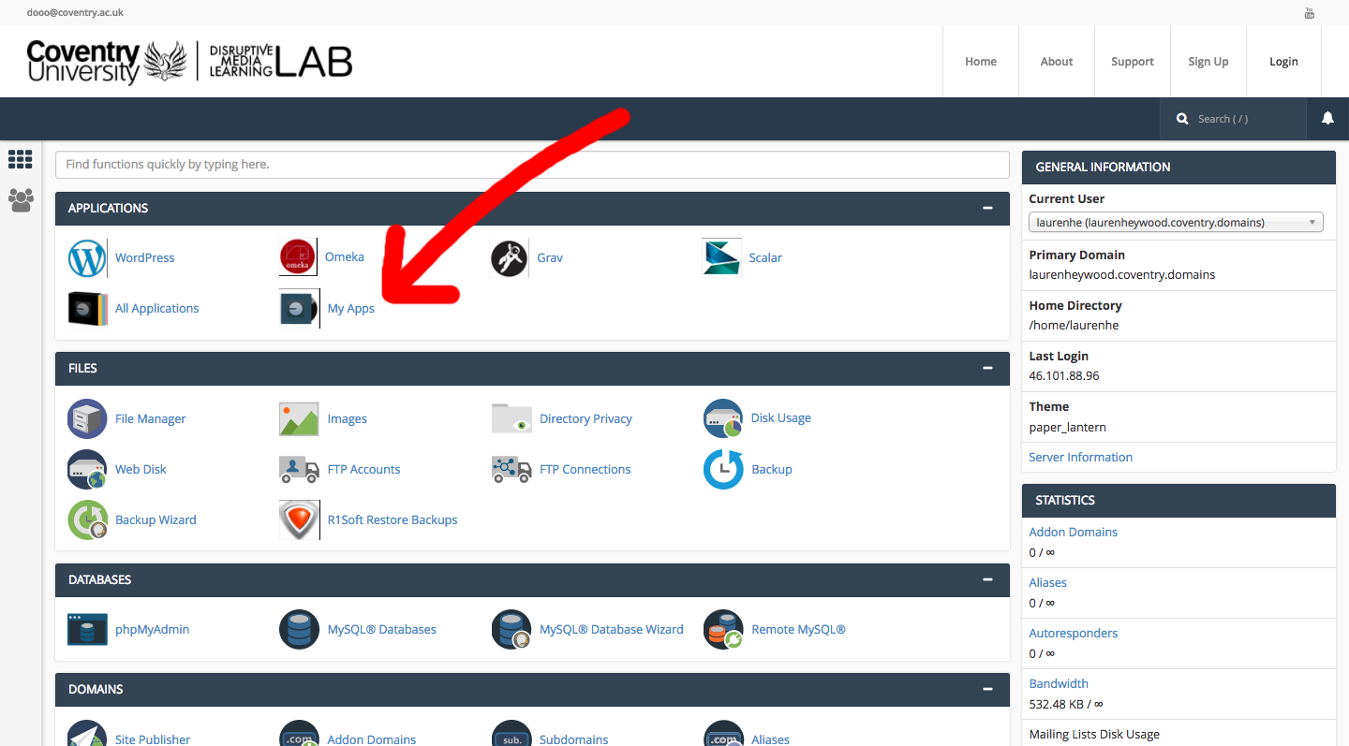Collapse the Domains section
This screenshot has height=746, width=1349.
[987, 689]
